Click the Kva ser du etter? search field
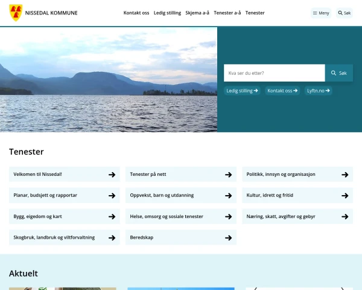This screenshot has height=290, width=362. pos(274,73)
